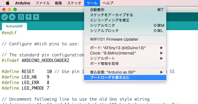Create a new sketch with the document icon
Screen dimensions: 198x104
(21, 17)
